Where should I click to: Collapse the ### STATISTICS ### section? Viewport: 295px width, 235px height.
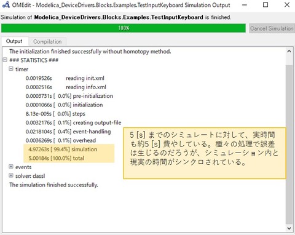click(5, 60)
